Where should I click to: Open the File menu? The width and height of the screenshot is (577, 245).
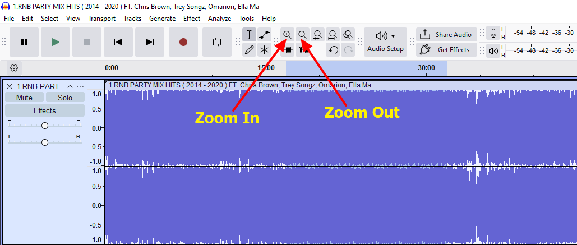9,19
